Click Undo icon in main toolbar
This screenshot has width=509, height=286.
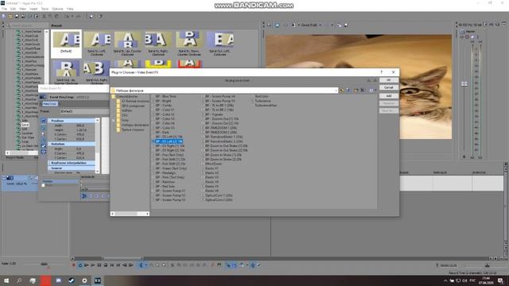click(67, 16)
